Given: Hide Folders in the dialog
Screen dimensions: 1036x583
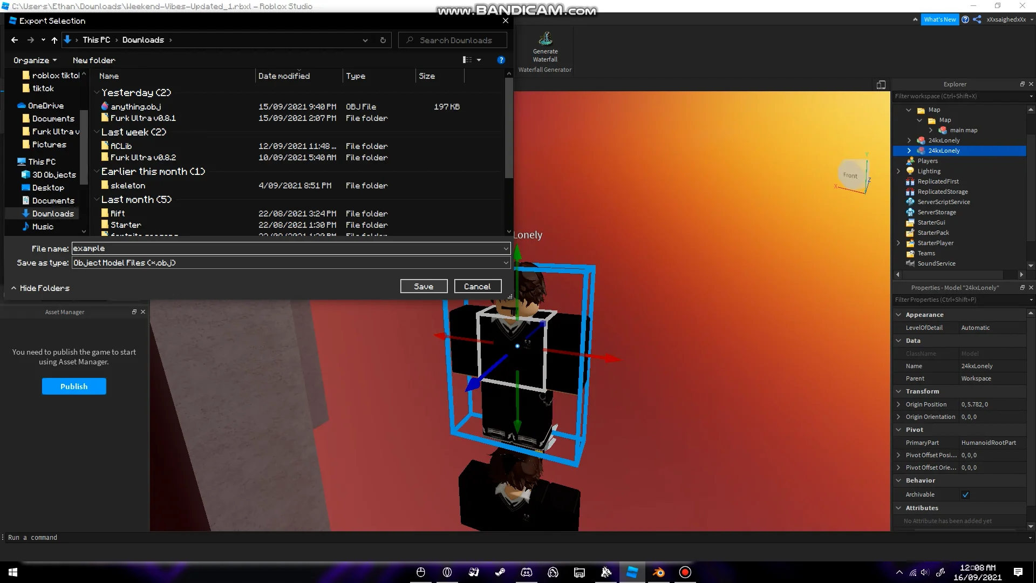Looking at the screenshot, I should [40, 288].
